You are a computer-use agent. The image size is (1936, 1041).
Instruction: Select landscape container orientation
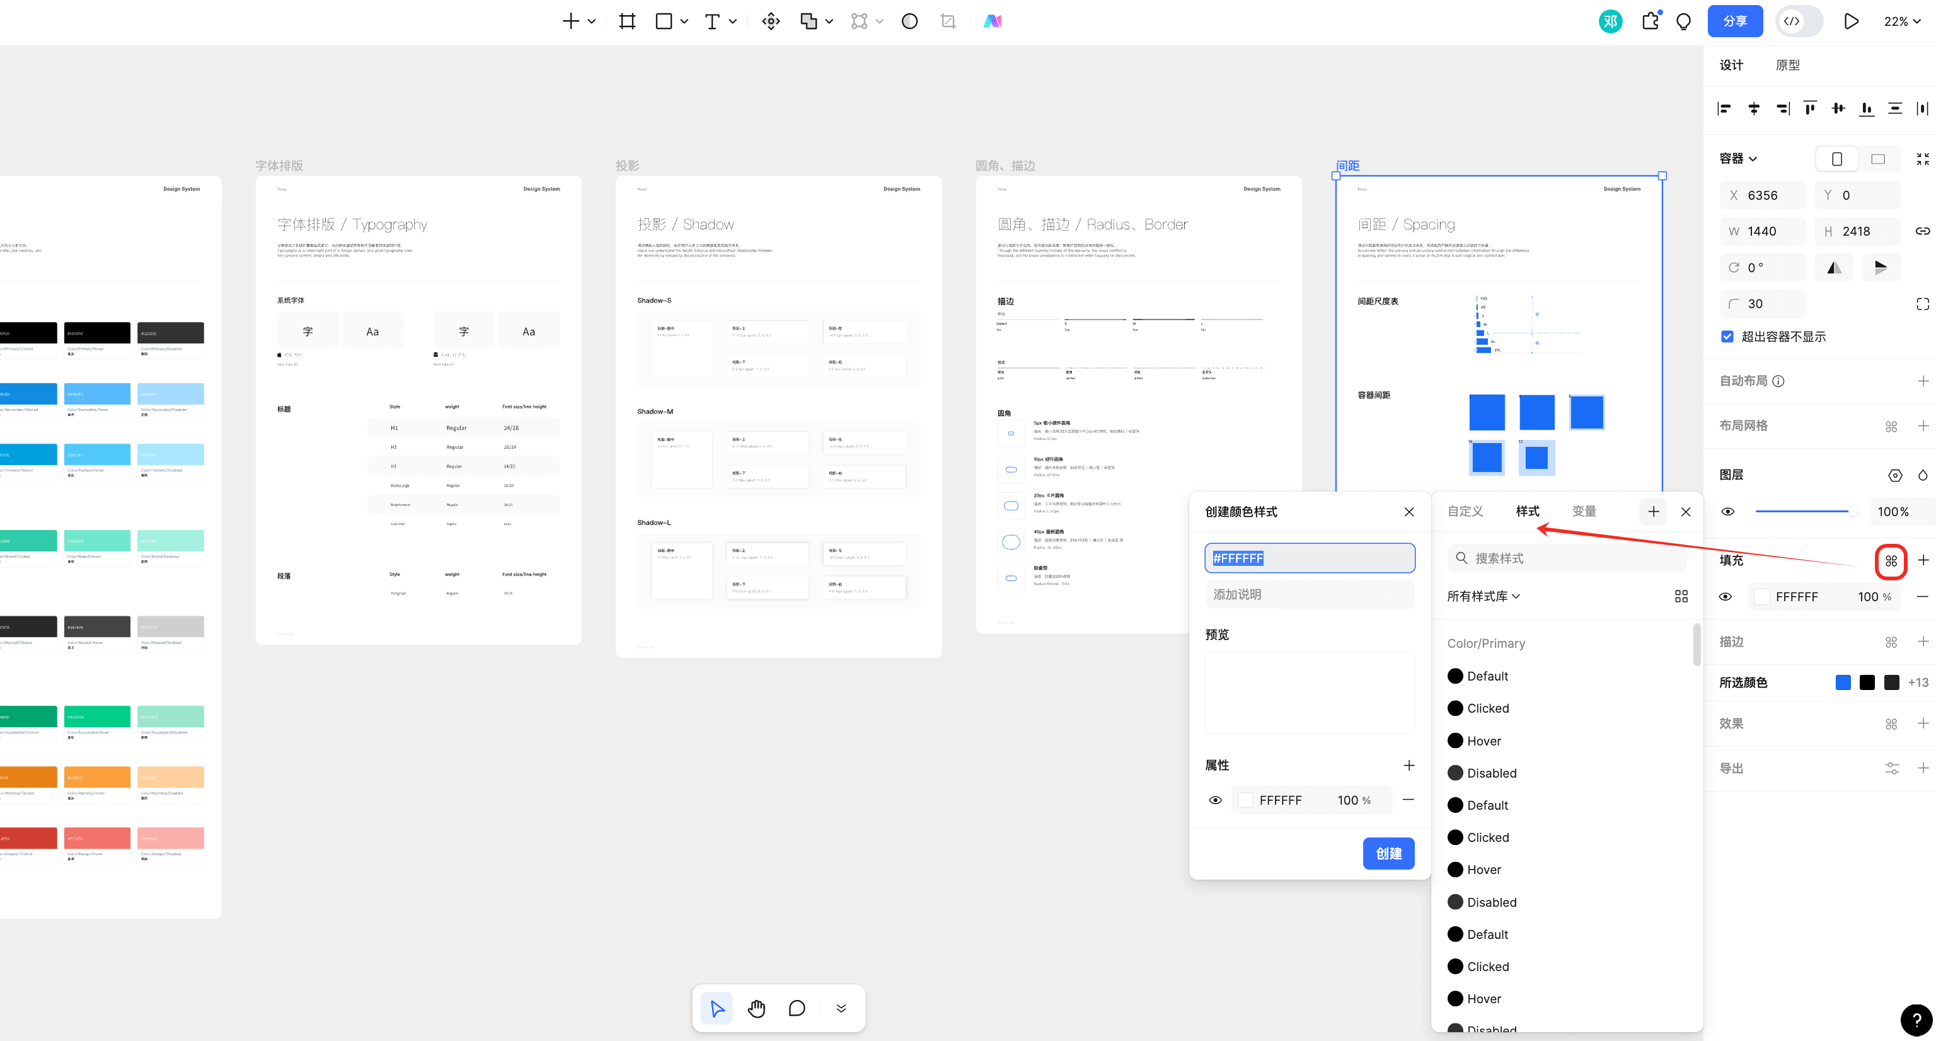tap(1877, 159)
